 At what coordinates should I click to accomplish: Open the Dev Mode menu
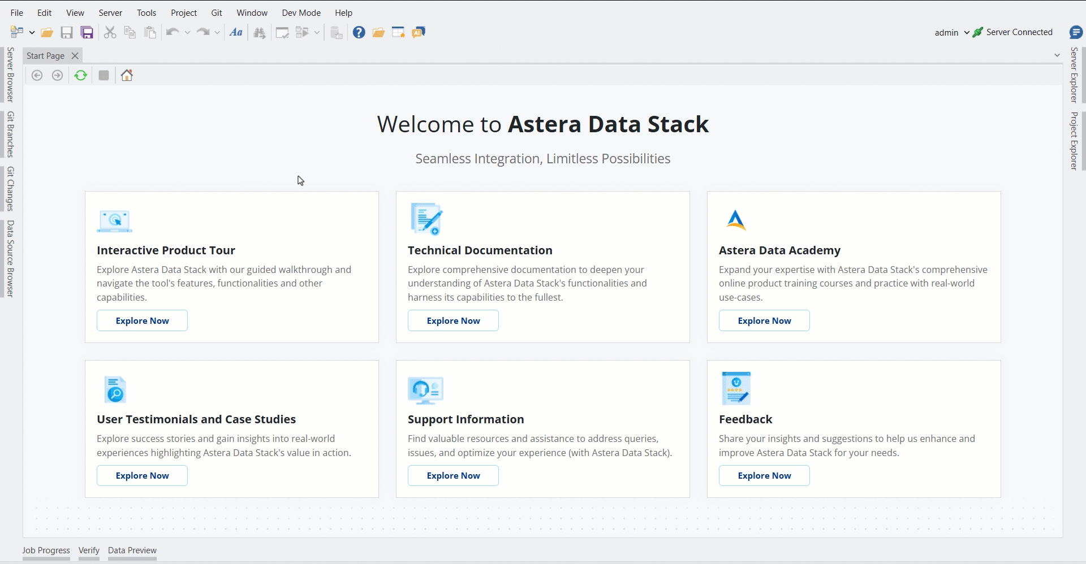[x=301, y=12]
